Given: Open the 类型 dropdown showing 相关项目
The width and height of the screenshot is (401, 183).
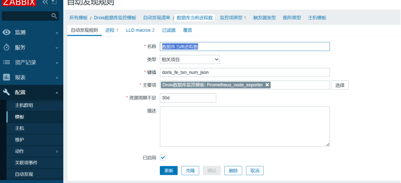Looking at the screenshot, I should [x=190, y=60].
